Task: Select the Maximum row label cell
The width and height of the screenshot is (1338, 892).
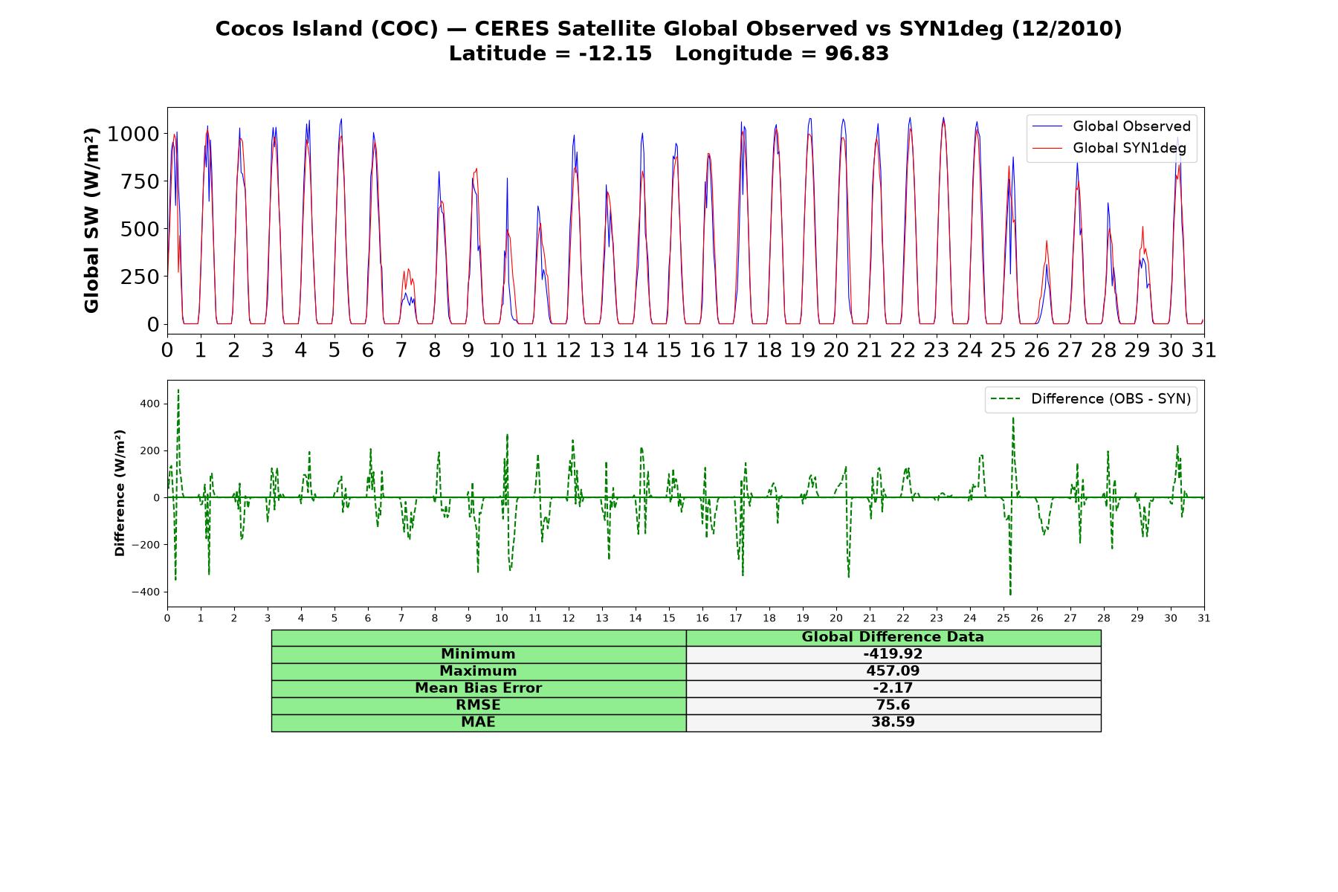Action: click(478, 671)
